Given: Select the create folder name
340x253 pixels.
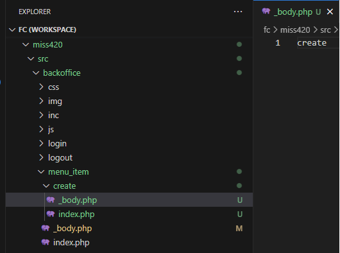Looking at the screenshot, I should tap(64, 186).
